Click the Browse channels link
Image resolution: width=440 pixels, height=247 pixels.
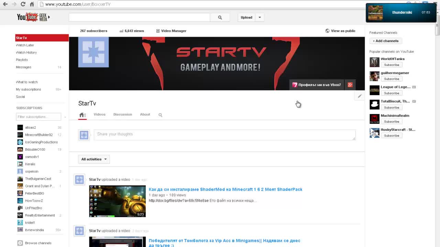(38, 243)
